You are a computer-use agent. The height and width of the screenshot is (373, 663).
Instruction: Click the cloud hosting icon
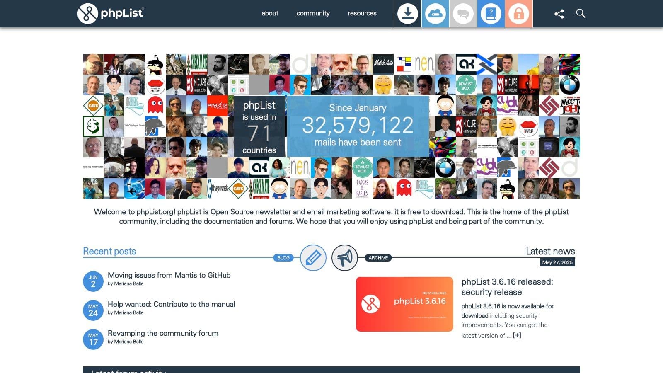click(435, 14)
